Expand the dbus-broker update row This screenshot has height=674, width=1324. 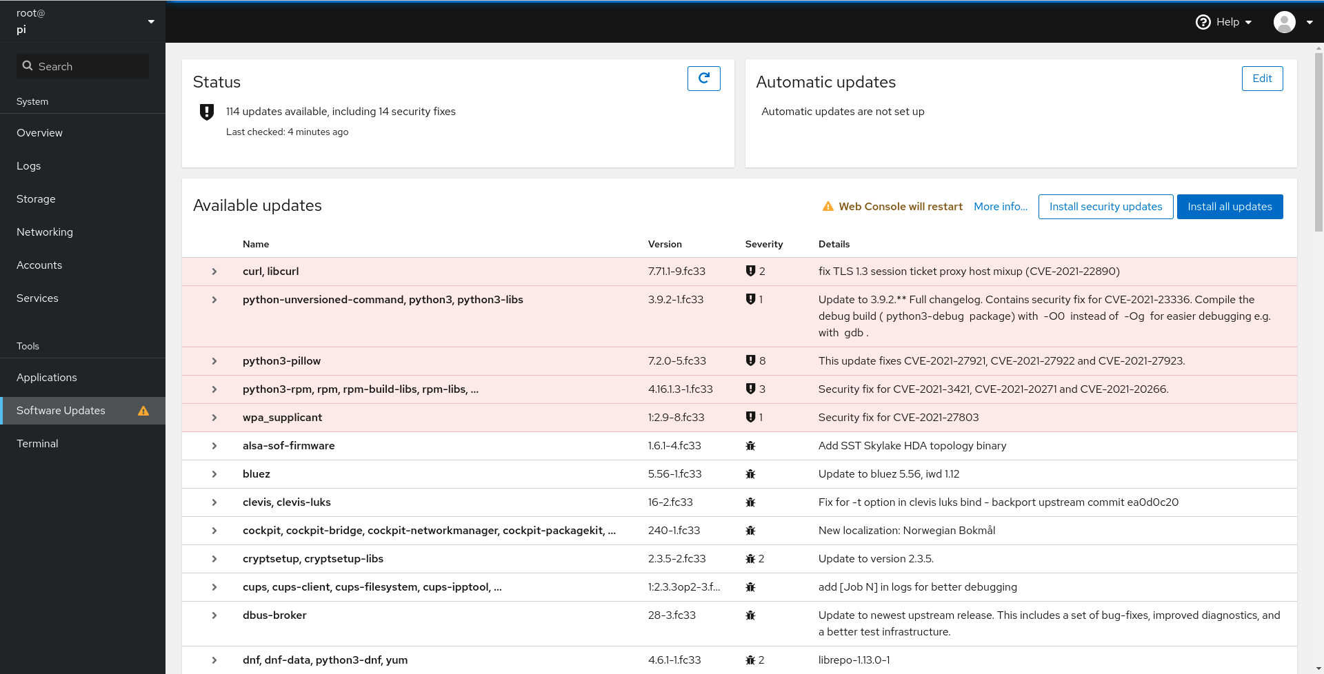pos(214,615)
